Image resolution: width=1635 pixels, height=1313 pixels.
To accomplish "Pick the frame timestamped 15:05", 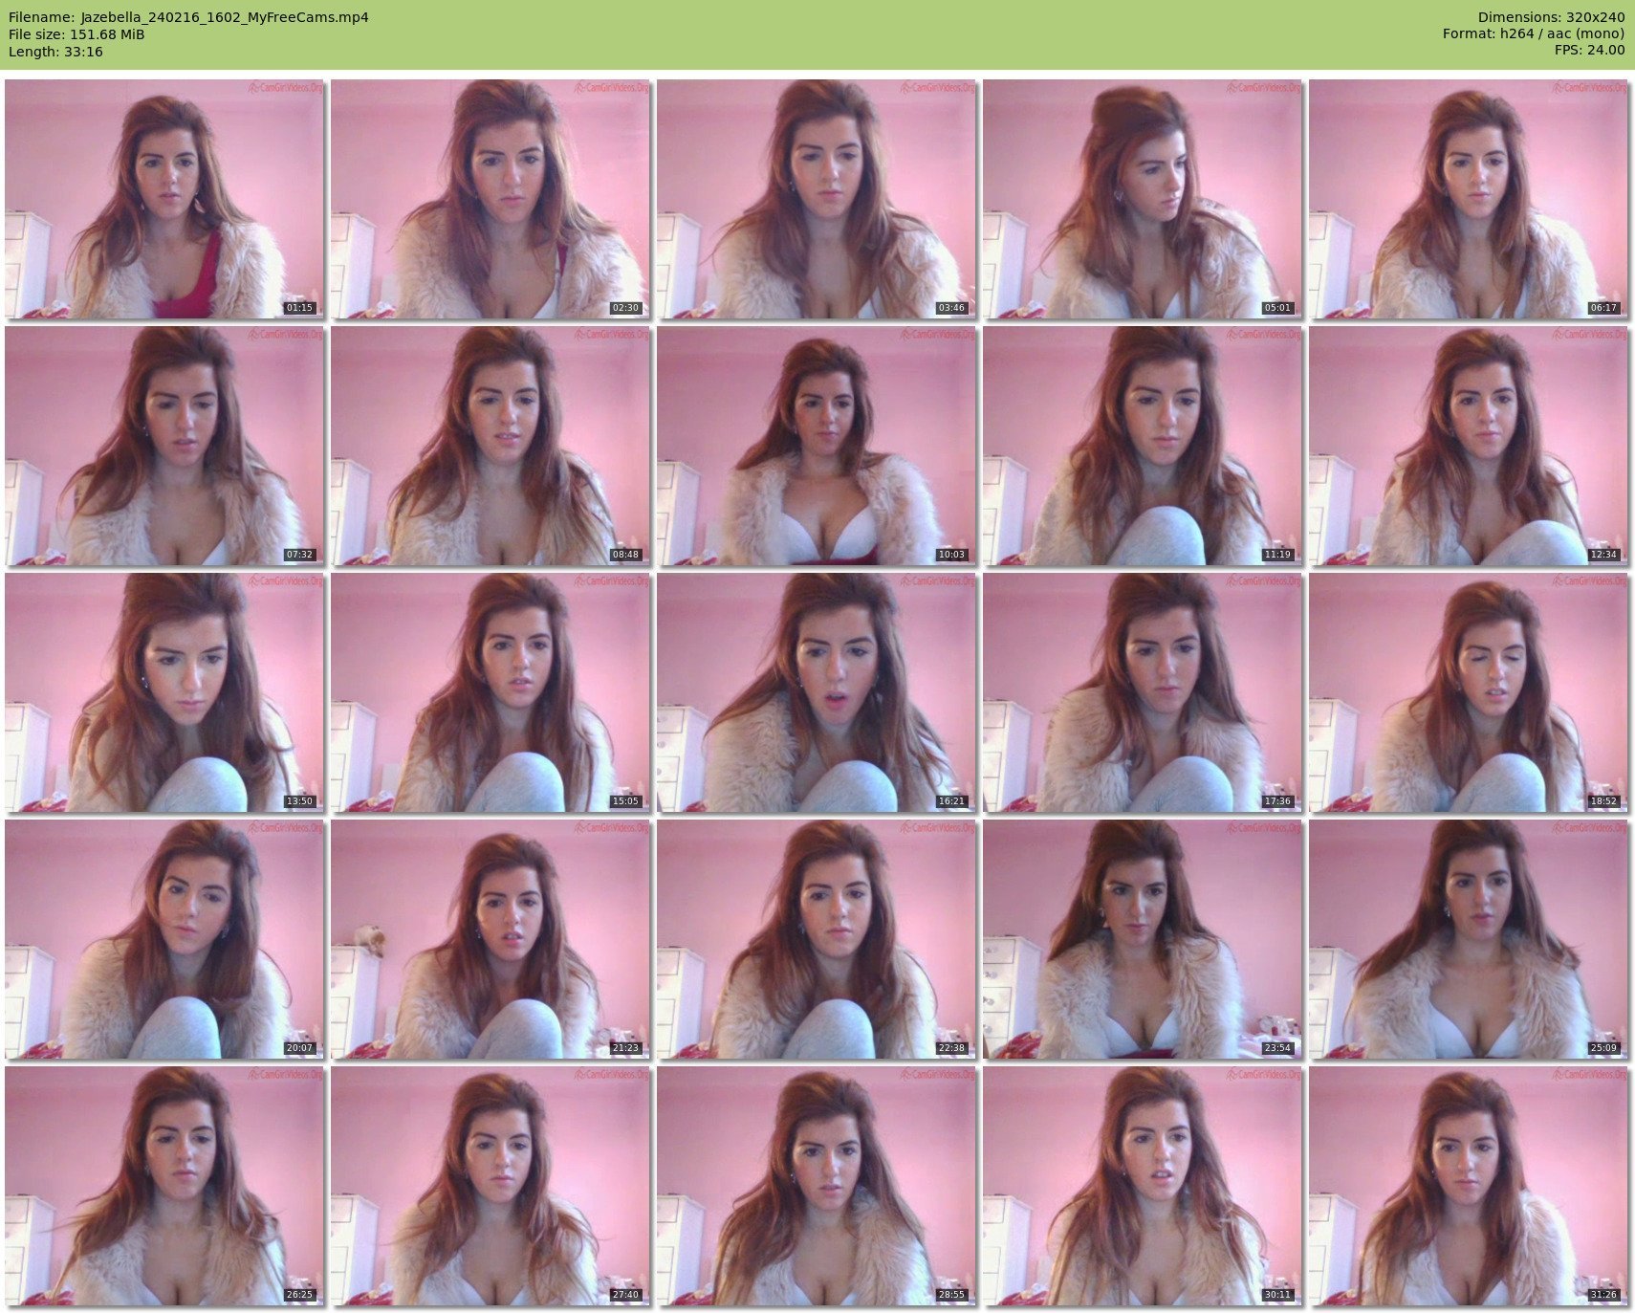I will tap(490, 692).
